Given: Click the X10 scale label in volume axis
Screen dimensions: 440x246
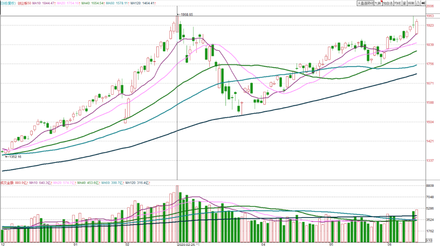Looking at the screenshot, I should click(x=429, y=240).
